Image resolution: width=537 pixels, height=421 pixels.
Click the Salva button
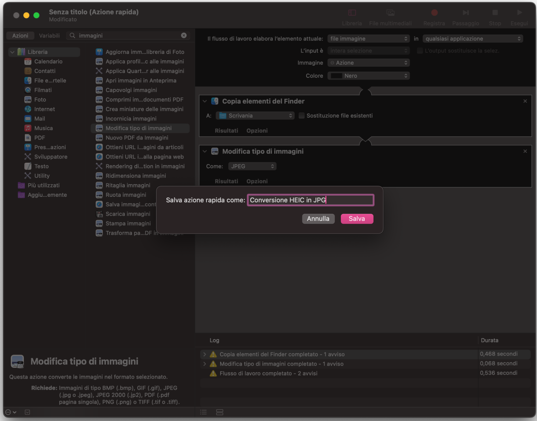(357, 219)
